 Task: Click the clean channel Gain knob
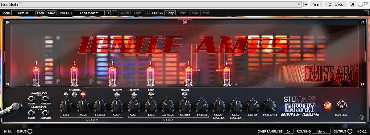(117, 106)
